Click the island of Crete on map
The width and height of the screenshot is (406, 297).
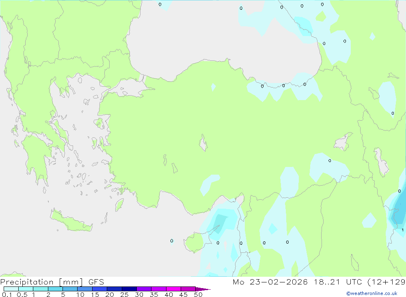click(71, 221)
